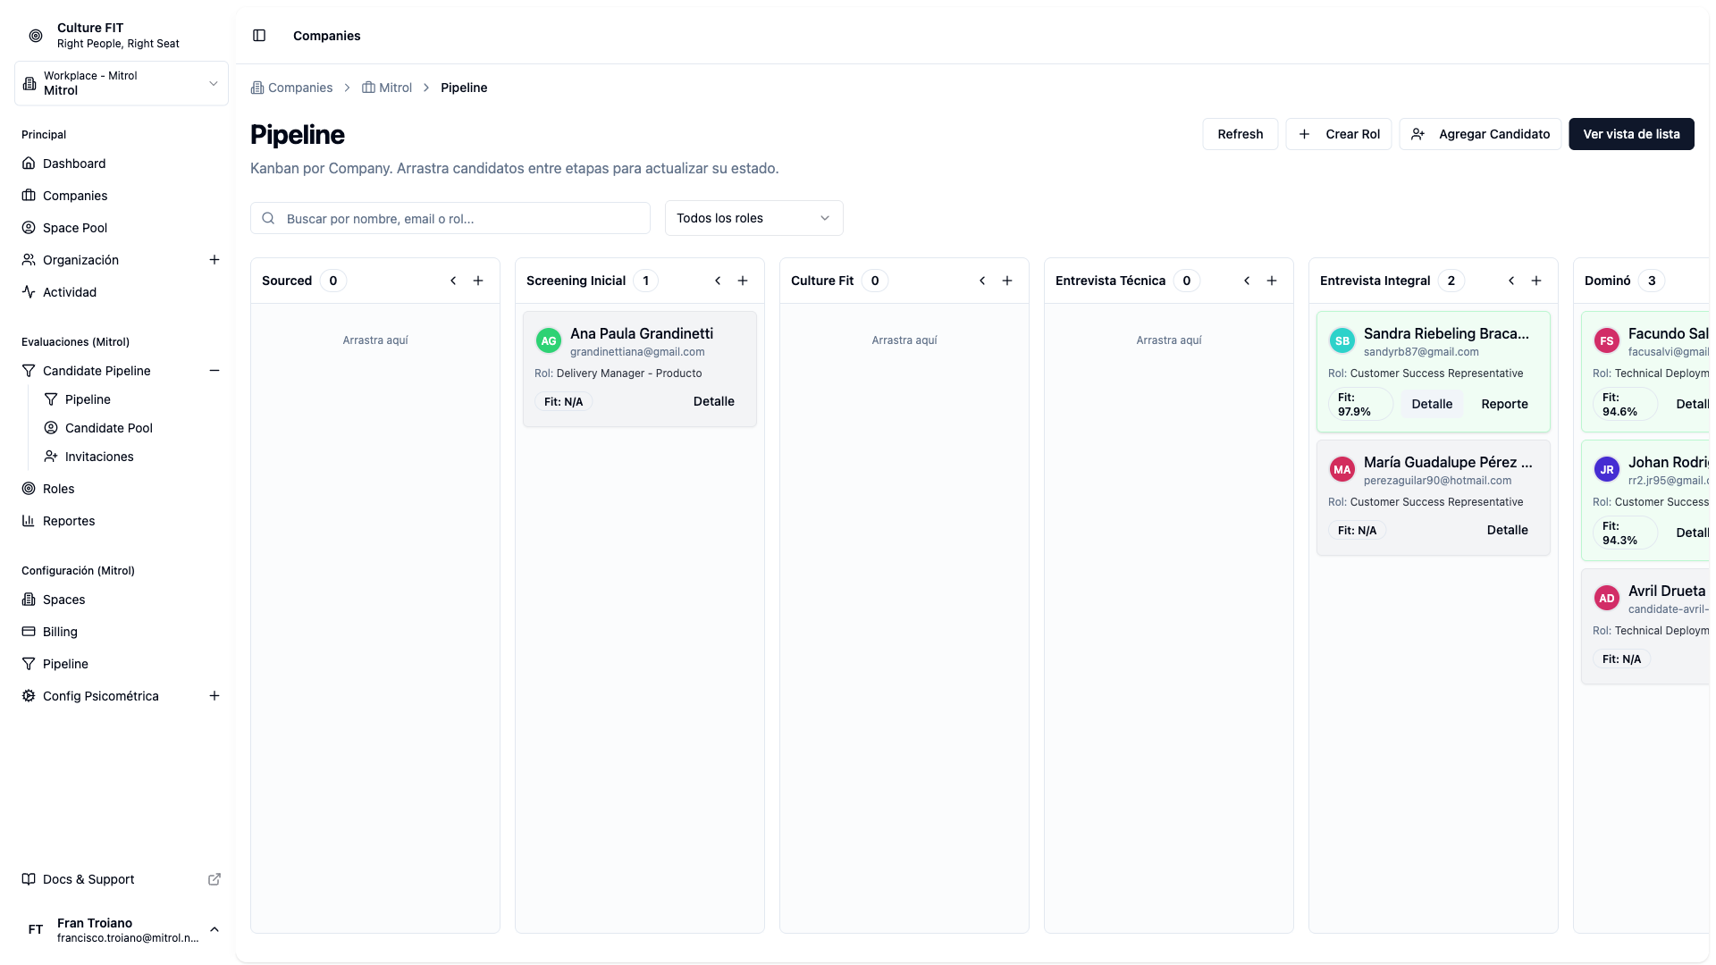This screenshot has height=965, width=1716.
Task: Open the Config Psicométrica settings
Action: [101, 695]
